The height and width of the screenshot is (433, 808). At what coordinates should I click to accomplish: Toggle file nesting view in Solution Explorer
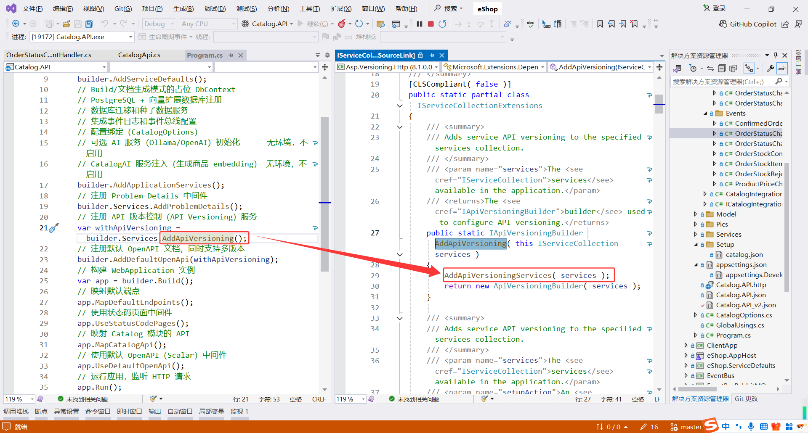[x=749, y=68]
